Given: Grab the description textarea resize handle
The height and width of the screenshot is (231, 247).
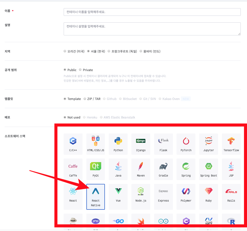Looking at the screenshot, I should pyautogui.click(x=239, y=34).
